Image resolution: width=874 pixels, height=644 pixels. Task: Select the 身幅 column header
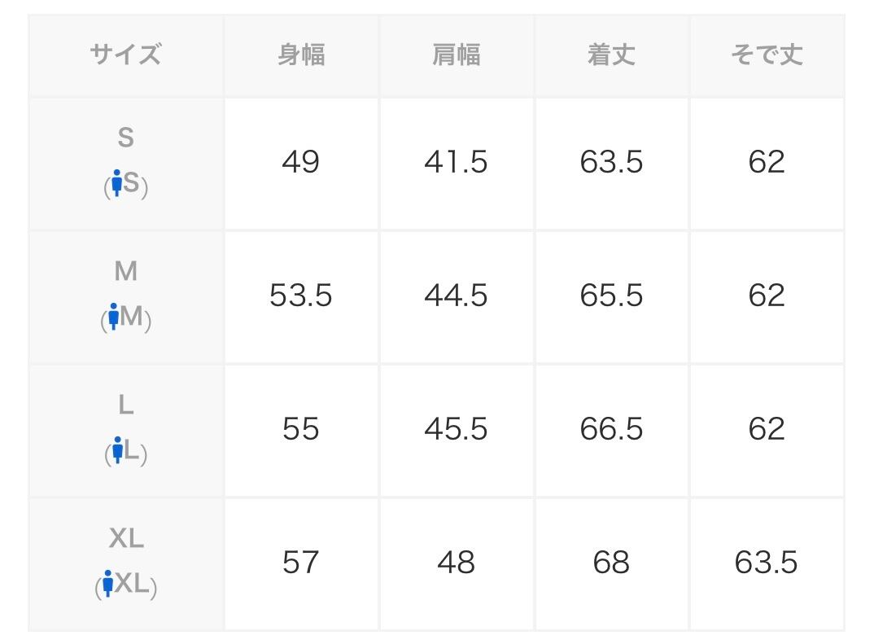[x=301, y=55]
